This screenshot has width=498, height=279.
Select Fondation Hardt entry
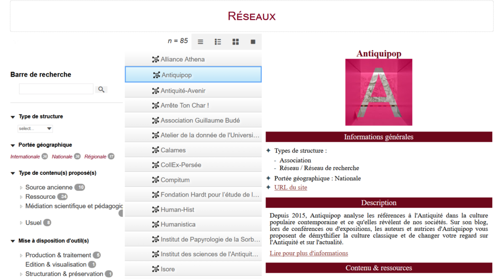point(193,195)
